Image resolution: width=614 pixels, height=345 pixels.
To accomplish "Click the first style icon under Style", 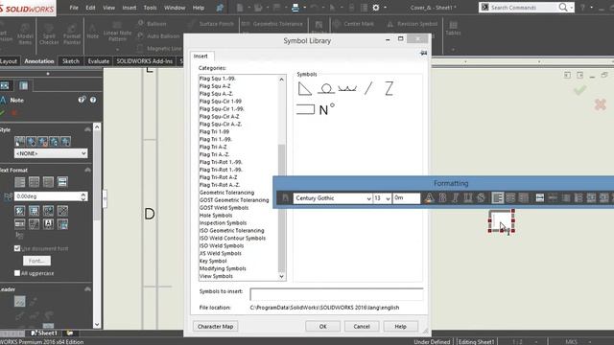I will click(19, 141).
